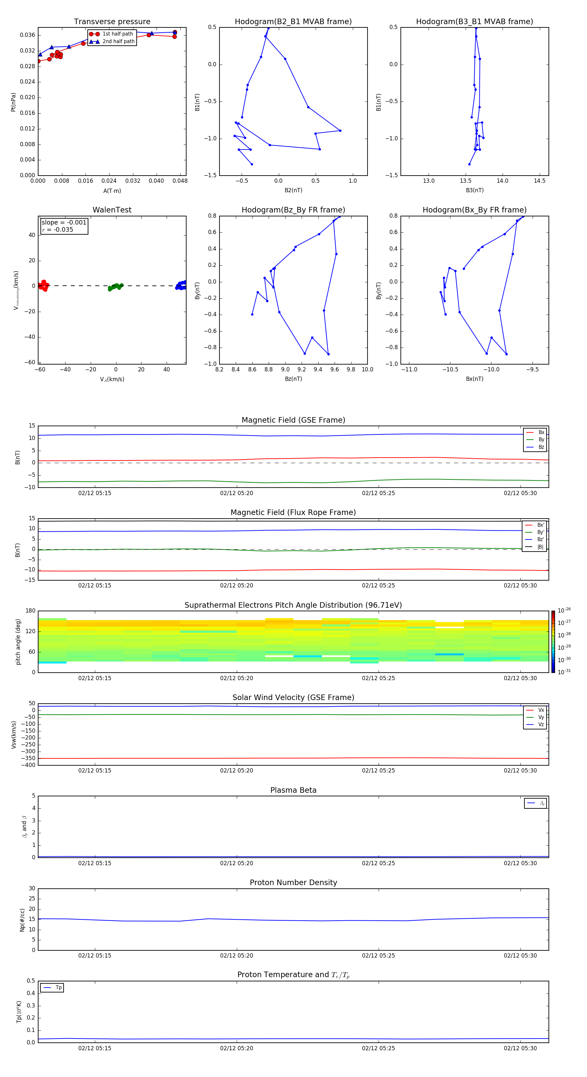Click the pitch angle colorbar
This screenshot has height=1077, width=587.
[x=553, y=641]
